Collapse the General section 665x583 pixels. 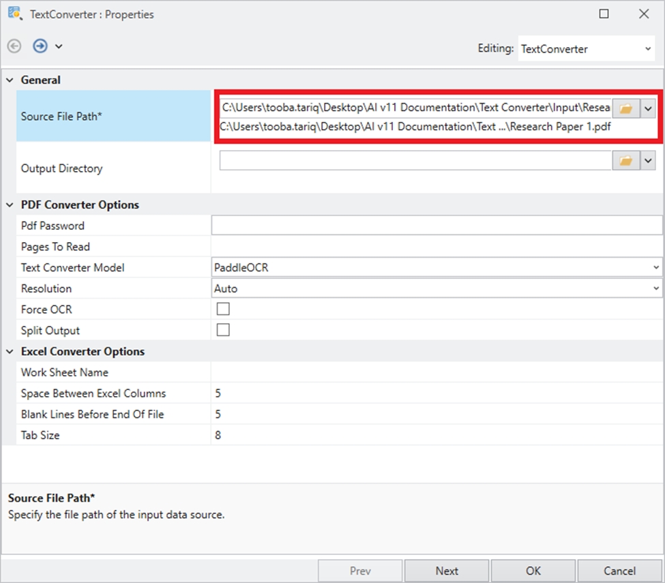point(10,80)
